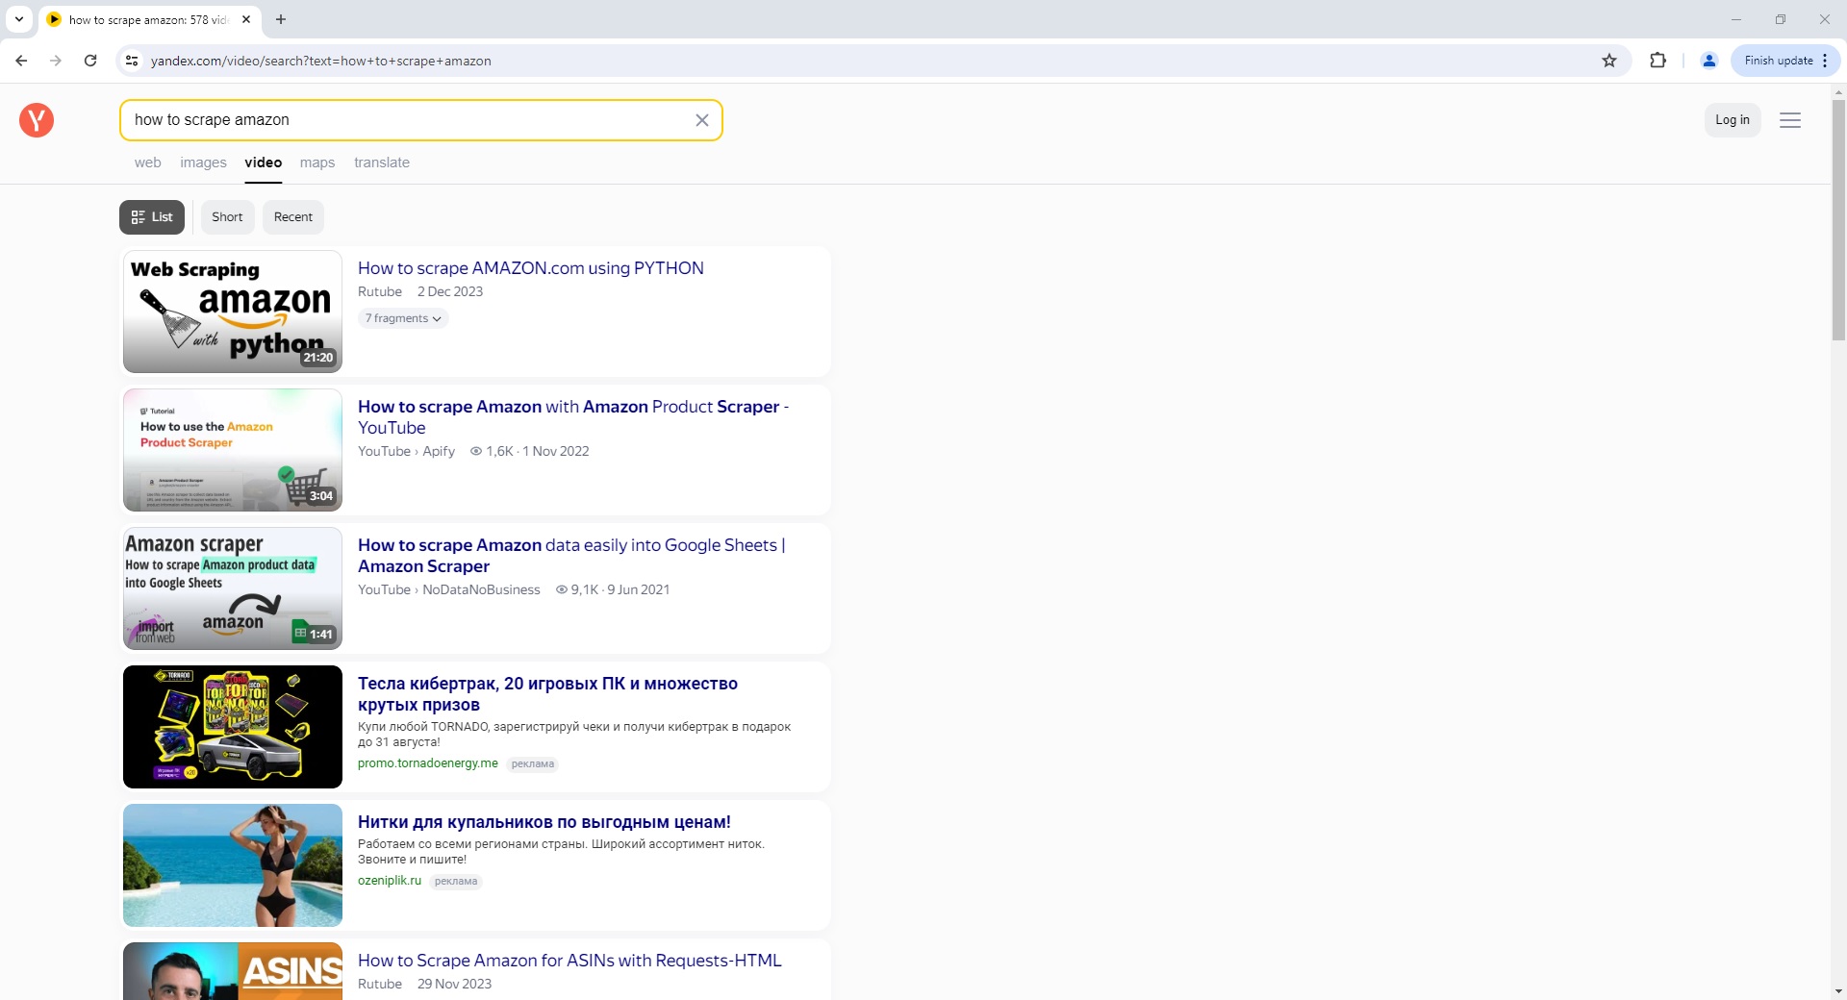Click the Log in button

[1733, 120]
